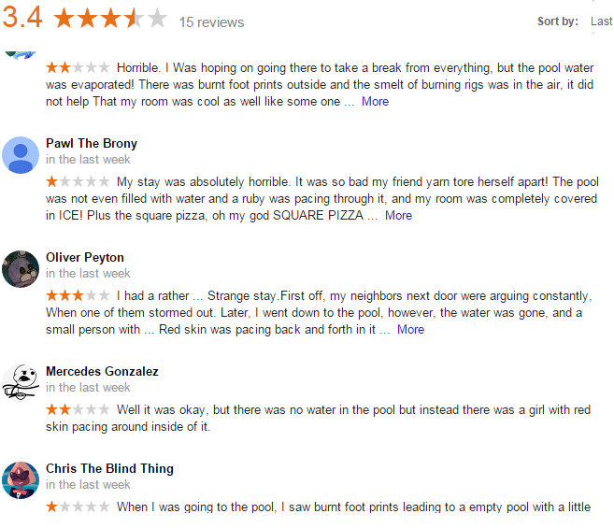Viewport: 614px width, 528px height.
Task: Click the overall 3.4 star rating
Action: (110, 19)
